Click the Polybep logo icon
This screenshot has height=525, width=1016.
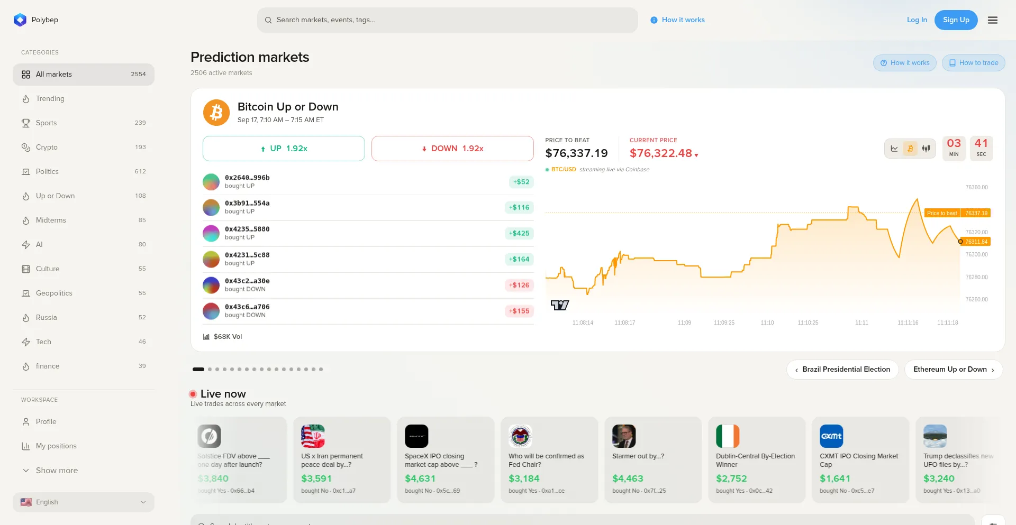pos(20,20)
